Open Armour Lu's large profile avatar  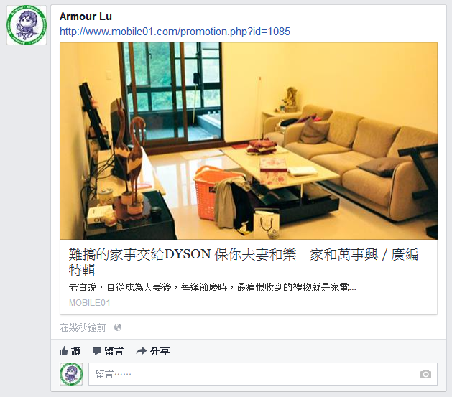(x=27, y=25)
